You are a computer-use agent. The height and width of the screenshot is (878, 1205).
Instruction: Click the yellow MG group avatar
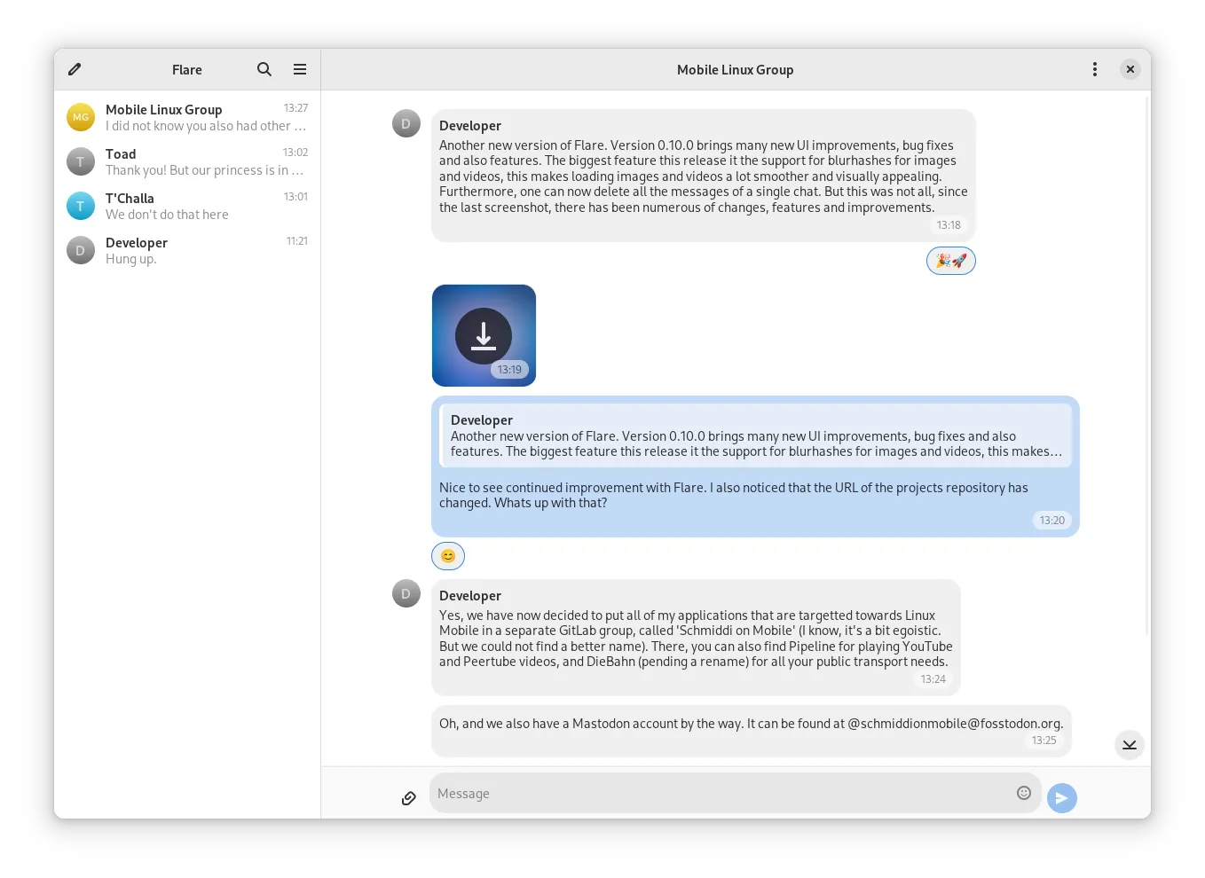pyautogui.click(x=81, y=117)
